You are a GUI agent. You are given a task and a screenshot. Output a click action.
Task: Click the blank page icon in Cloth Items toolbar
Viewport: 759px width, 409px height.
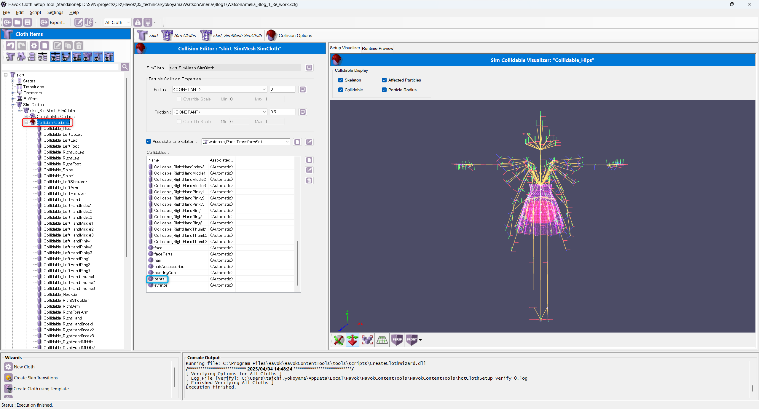(45, 46)
